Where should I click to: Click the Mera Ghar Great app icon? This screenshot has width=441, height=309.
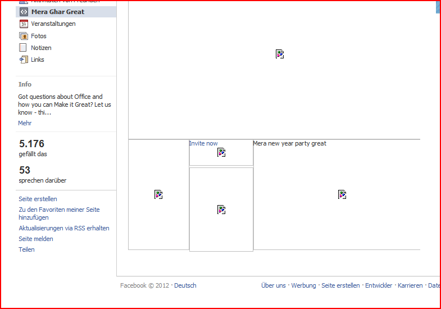[x=24, y=12]
